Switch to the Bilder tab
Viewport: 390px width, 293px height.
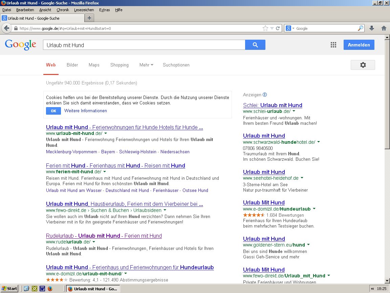(72, 65)
